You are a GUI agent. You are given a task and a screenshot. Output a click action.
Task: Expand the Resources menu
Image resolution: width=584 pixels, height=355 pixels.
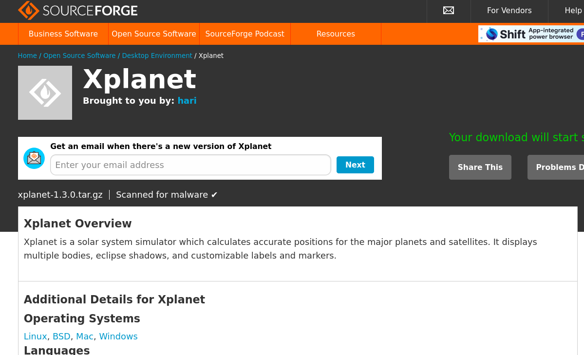point(336,34)
